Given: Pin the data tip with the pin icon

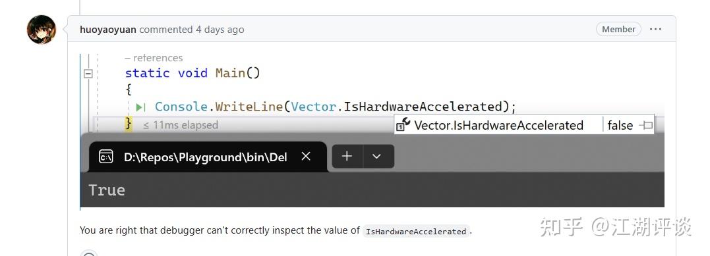Looking at the screenshot, I should click(x=645, y=125).
